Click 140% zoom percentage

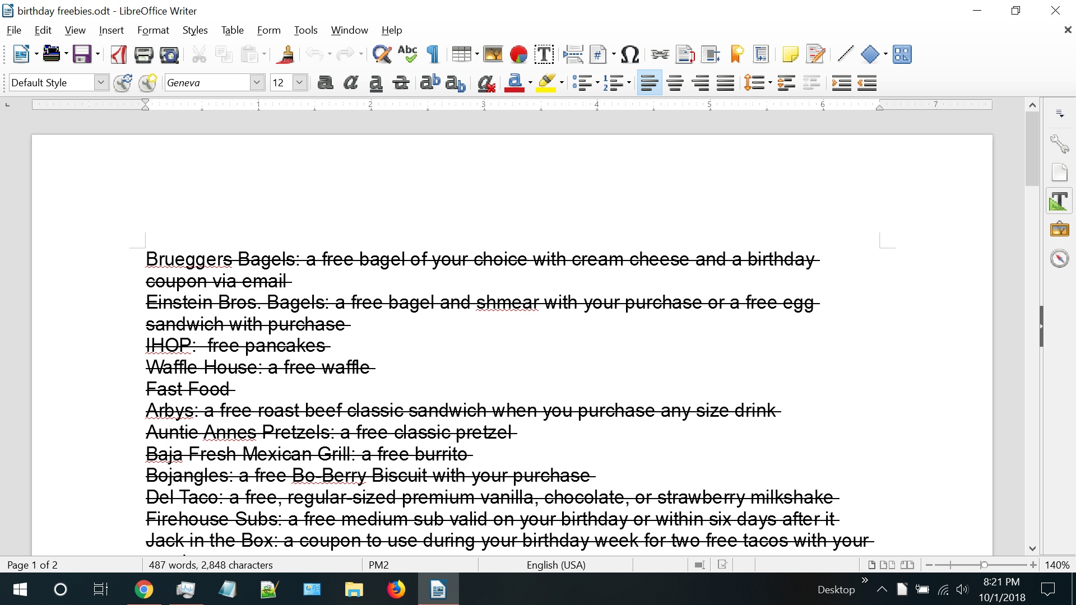(x=1057, y=565)
